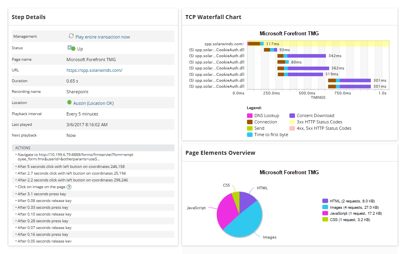This screenshot has height=254, width=406.
Task: Click the Connection legend color box
Action: tap(250, 122)
